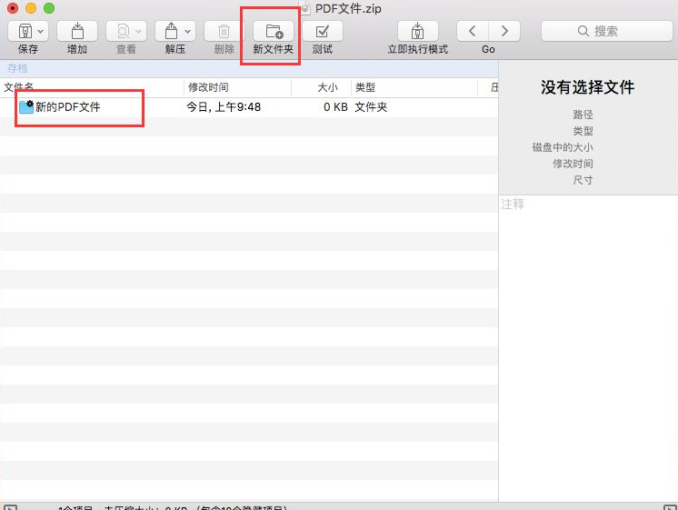Click the 搜索 search field
Image resolution: width=678 pixels, height=510 pixels.
[x=600, y=31]
